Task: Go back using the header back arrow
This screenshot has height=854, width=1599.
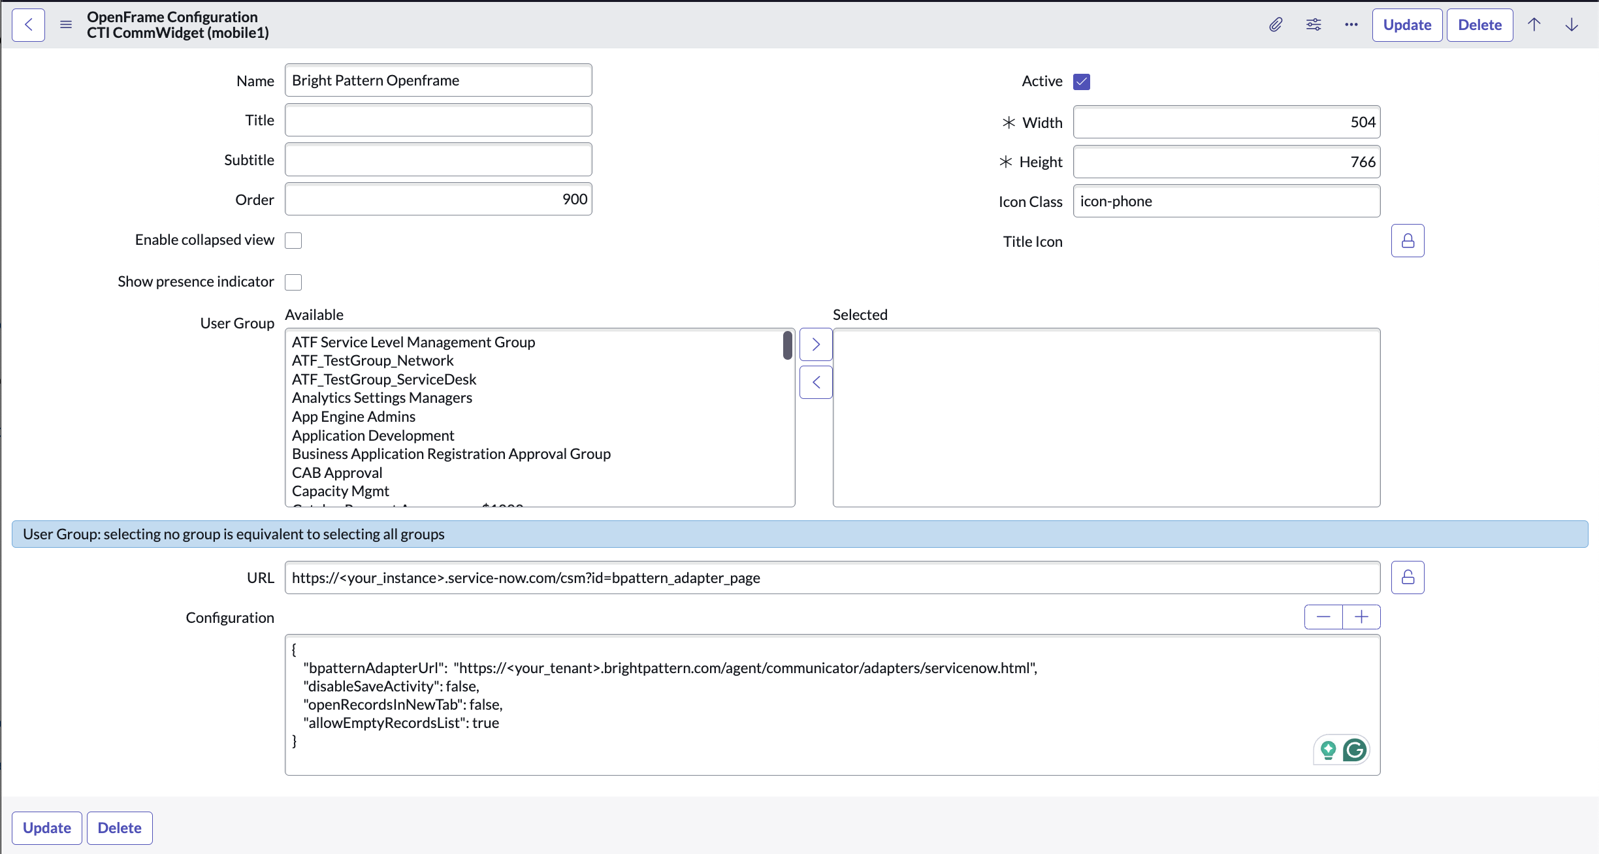Action: [x=28, y=25]
